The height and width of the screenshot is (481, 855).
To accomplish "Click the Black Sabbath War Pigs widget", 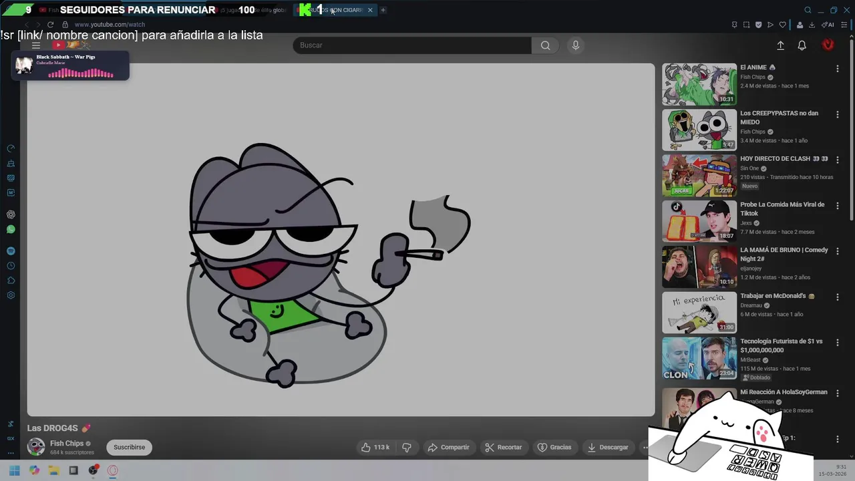I will coord(70,65).
